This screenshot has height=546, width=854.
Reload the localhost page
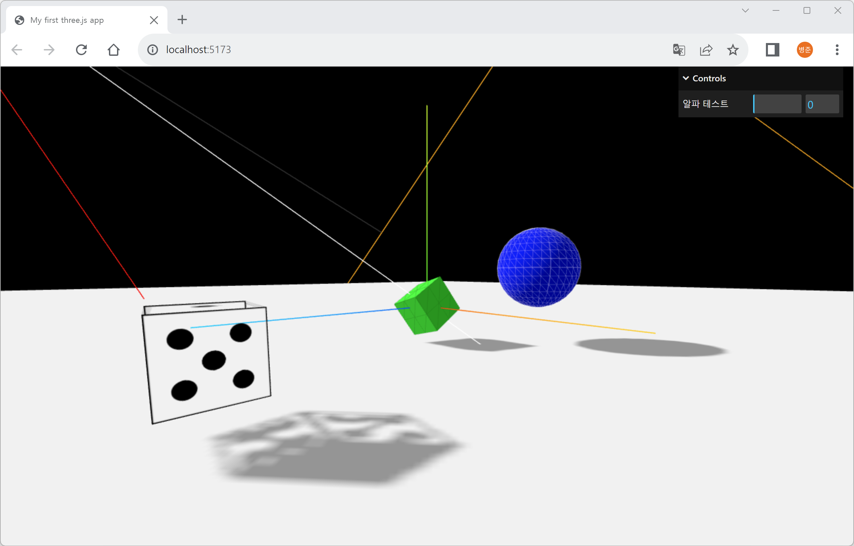pyautogui.click(x=81, y=50)
